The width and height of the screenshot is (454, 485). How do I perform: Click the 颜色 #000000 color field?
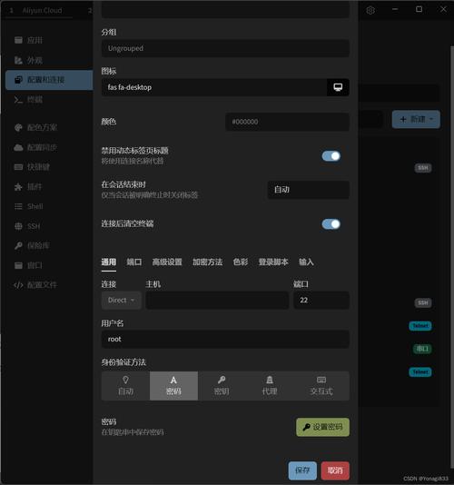click(x=288, y=122)
